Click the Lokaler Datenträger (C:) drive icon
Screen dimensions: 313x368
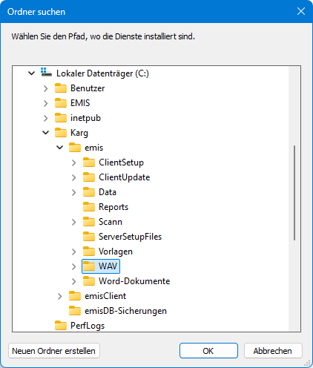46,72
